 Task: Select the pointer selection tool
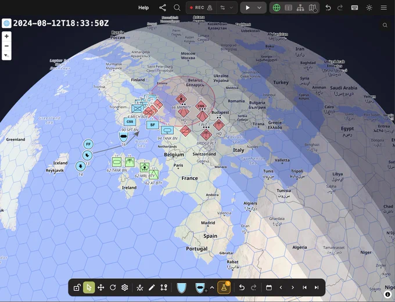click(89, 287)
